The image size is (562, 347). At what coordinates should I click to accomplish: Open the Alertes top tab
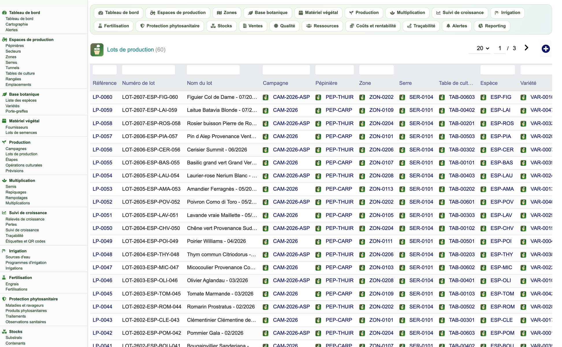pyautogui.click(x=457, y=26)
